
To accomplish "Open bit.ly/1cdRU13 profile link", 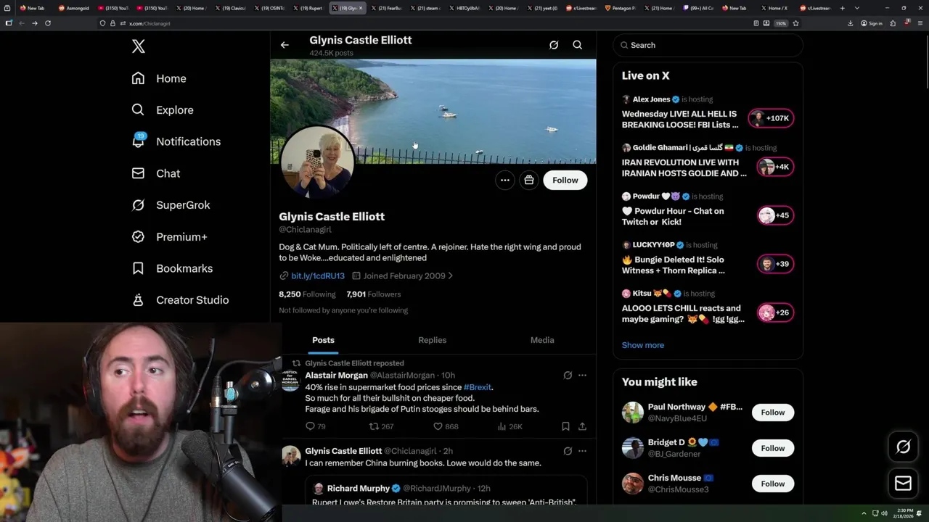I will coord(318,276).
